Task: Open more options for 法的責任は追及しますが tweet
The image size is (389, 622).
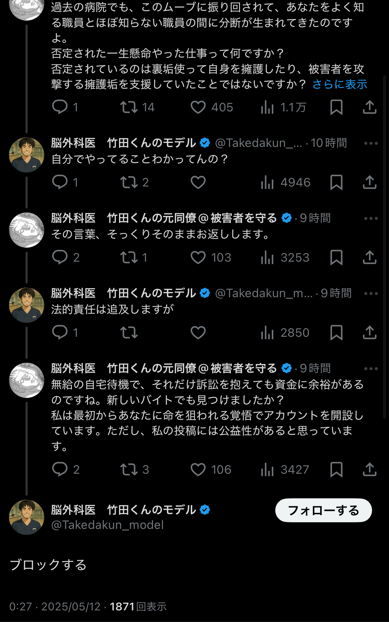Action: click(x=371, y=294)
